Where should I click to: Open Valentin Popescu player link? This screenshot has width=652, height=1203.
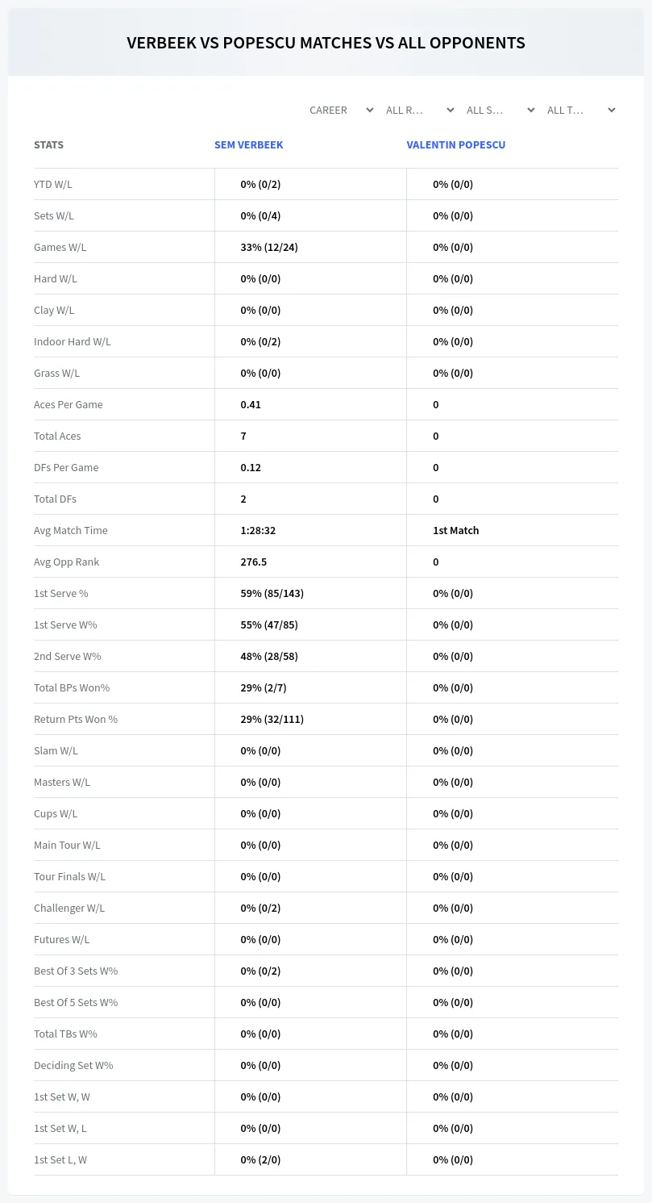click(x=456, y=144)
